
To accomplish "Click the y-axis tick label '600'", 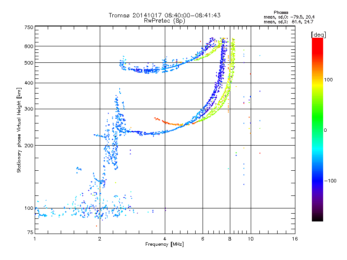I will (29, 46).
